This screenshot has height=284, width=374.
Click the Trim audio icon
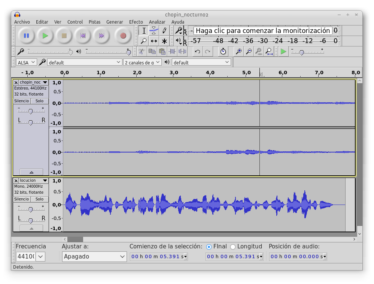[x=172, y=51]
